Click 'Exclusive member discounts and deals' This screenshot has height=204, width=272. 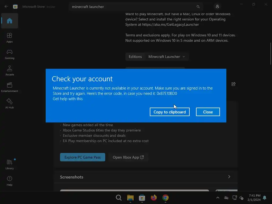[94, 135]
